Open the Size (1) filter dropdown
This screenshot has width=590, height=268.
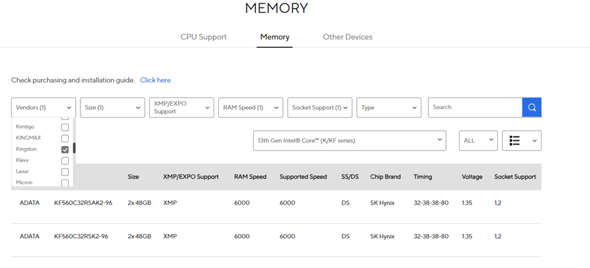[113, 108]
